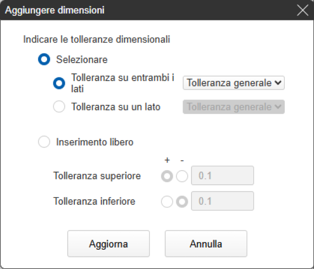Choose Tolleranza su entrambi i lati radio
Screen dimensions: 314x269
pos(60,83)
